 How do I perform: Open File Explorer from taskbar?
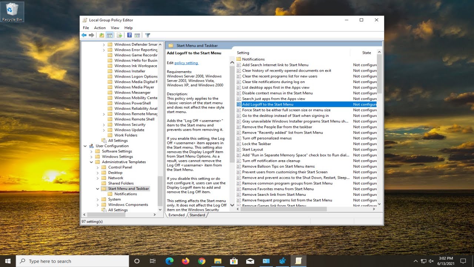pyautogui.click(x=218, y=261)
